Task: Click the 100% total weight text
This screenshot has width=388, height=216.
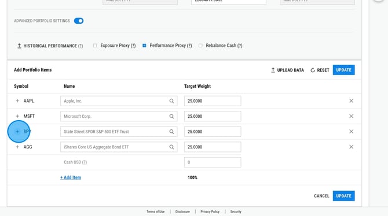Action: [x=192, y=177]
